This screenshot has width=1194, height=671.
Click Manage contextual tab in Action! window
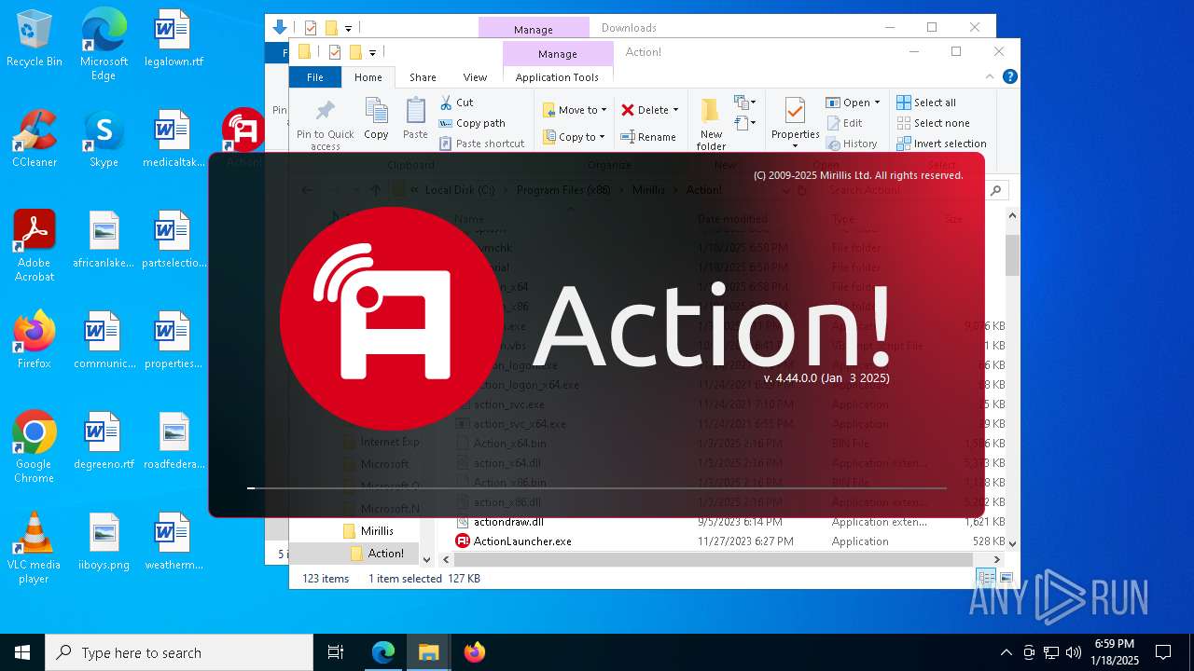click(557, 54)
